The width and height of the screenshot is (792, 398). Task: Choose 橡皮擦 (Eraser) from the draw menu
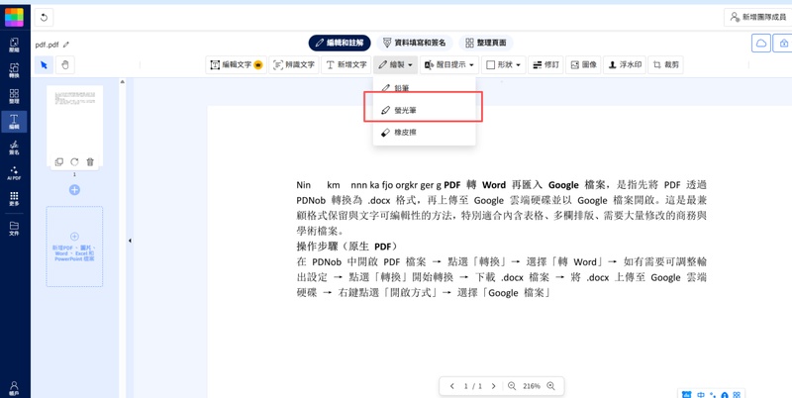(x=425, y=133)
